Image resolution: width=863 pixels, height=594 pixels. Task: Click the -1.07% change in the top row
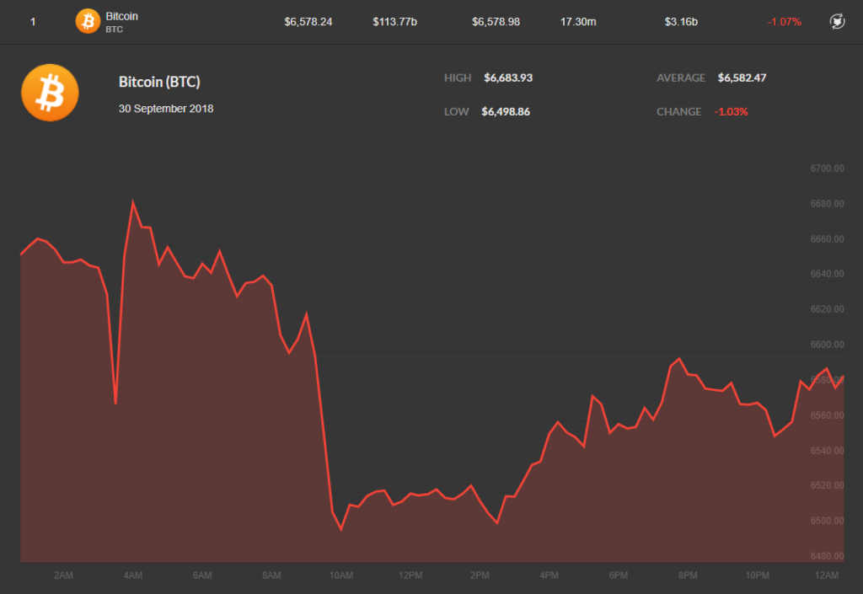(784, 22)
